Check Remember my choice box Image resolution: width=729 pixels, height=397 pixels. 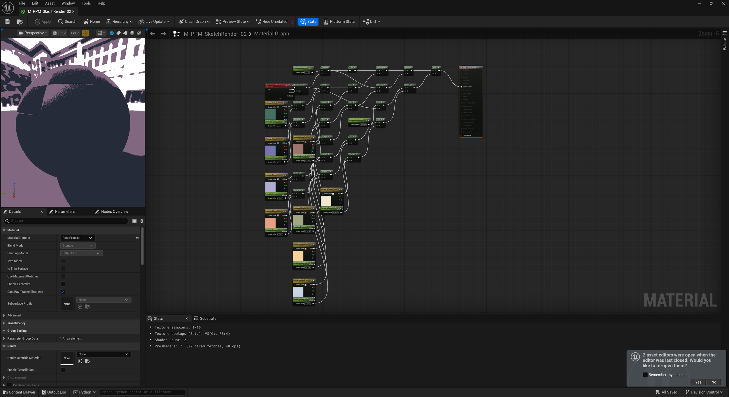point(645,375)
